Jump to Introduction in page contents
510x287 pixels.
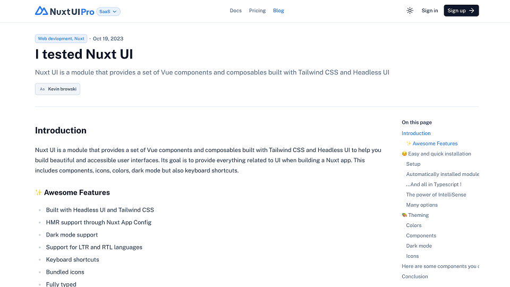[x=416, y=133]
